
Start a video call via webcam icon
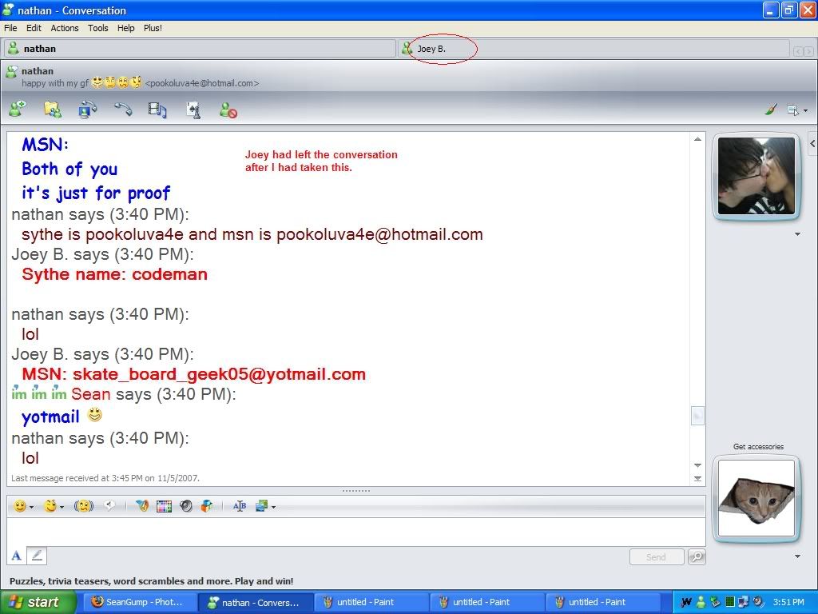(x=88, y=109)
